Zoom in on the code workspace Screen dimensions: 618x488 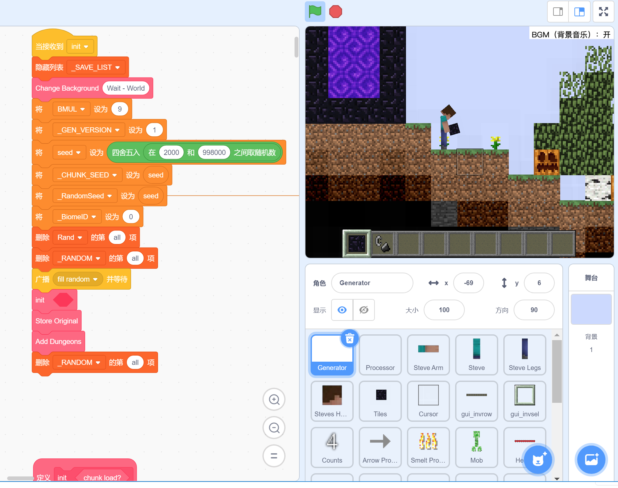coord(274,400)
